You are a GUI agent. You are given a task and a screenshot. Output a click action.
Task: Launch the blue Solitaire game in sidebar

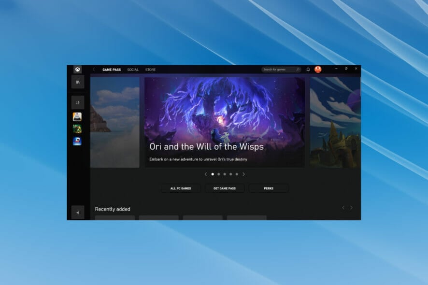pyautogui.click(x=77, y=141)
